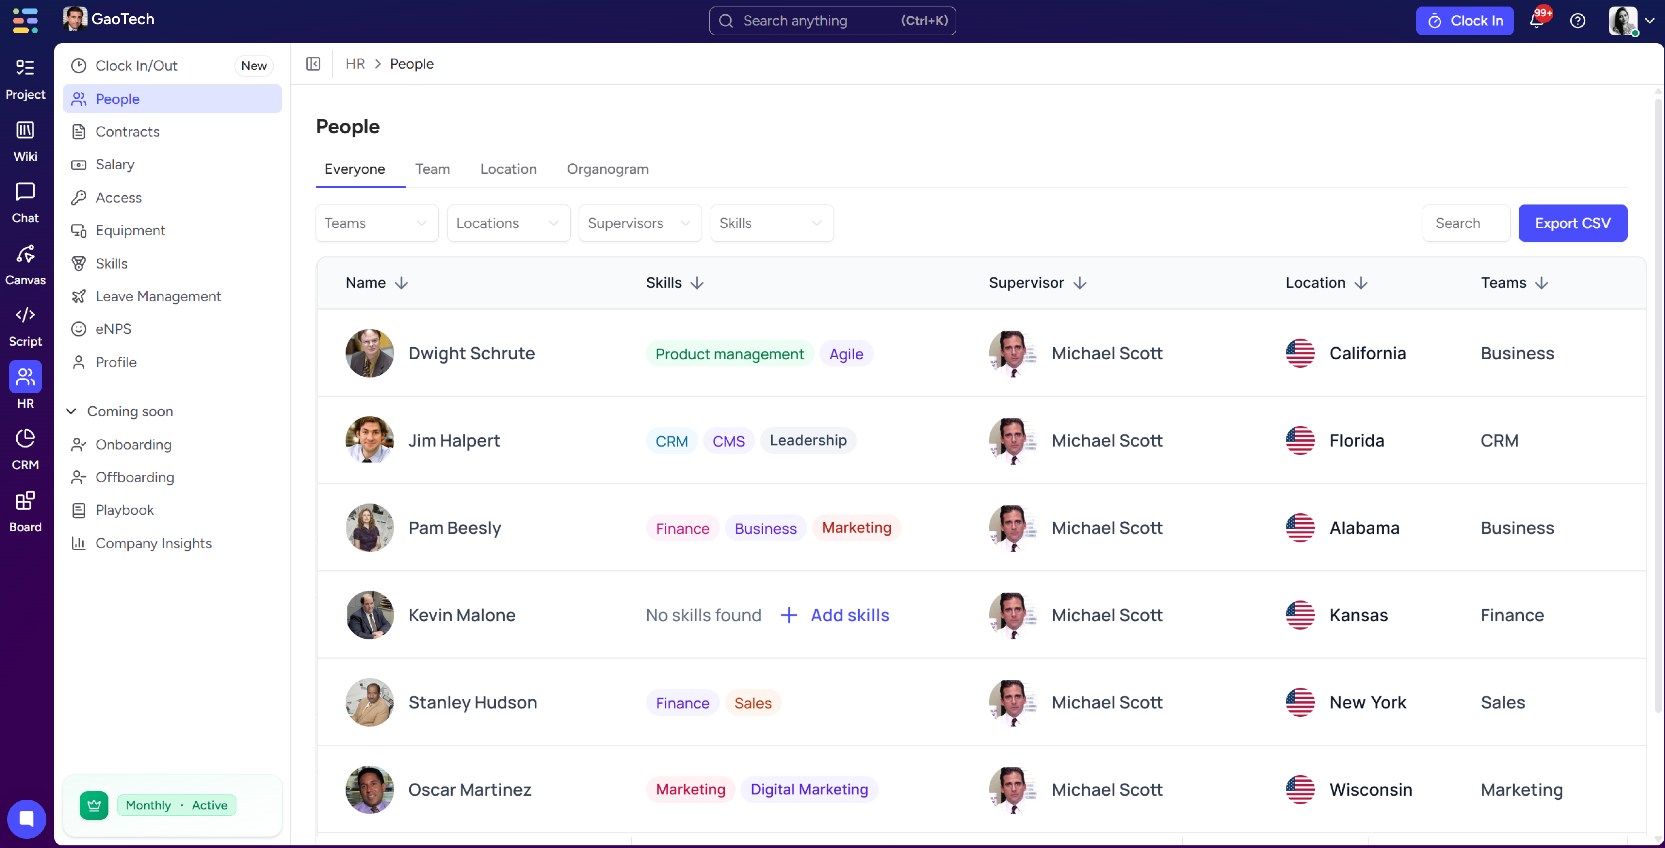The height and width of the screenshot is (848, 1665).
Task: Open the Supervisors filter dropdown
Action: click(639, 223)
